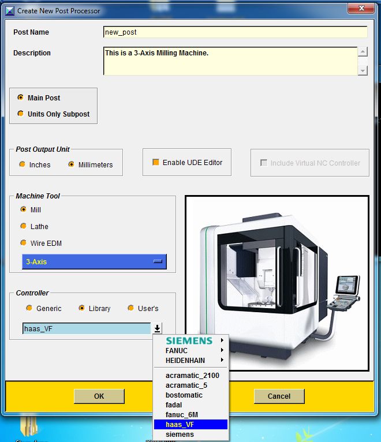The width and height of the screenshot is (381, 442).
Task: Click the Post Name input field
Action: point(236,32)
